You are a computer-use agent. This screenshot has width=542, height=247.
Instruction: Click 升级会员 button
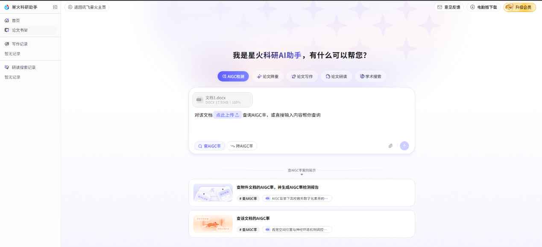(519, 7)
